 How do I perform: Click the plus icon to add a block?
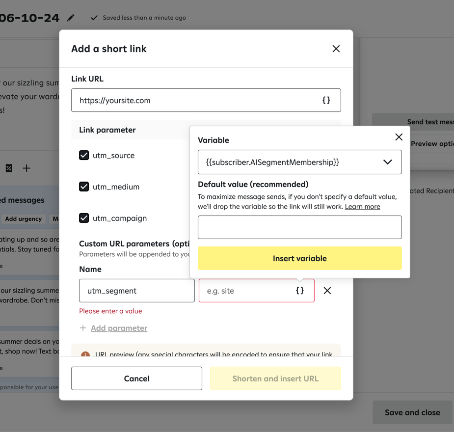27,168
